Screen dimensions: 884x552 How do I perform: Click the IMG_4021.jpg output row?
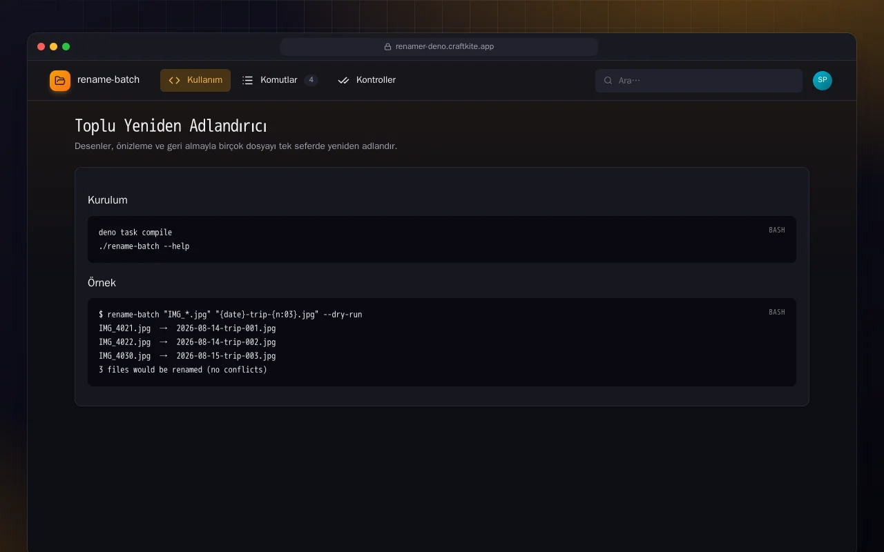pos(187,328)
